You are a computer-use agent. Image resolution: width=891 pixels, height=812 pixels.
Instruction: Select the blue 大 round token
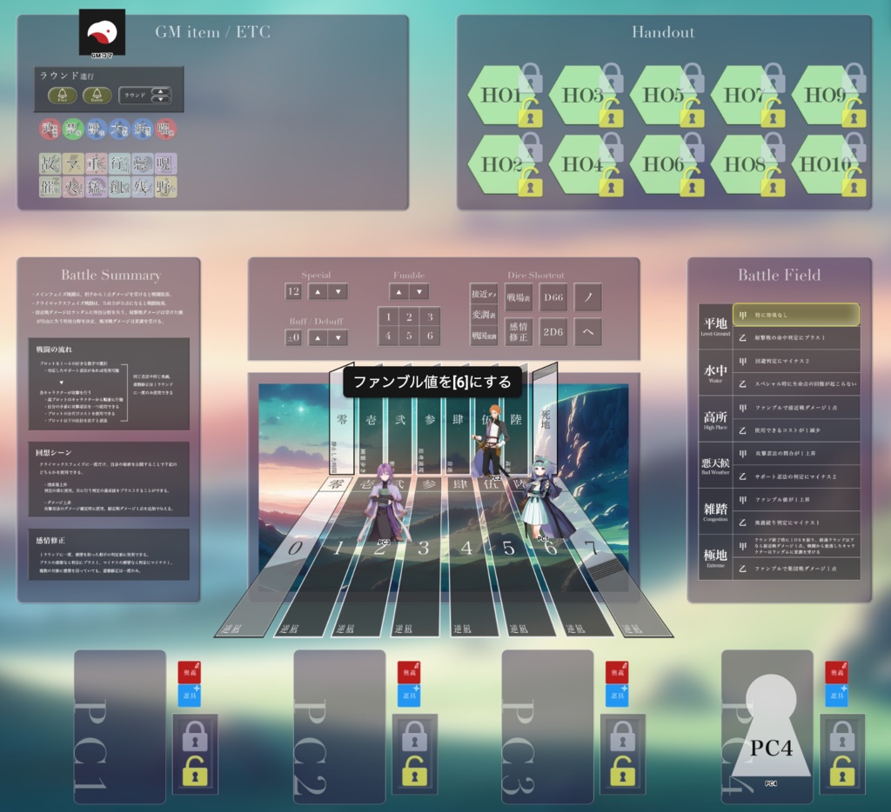pos(119,130)
